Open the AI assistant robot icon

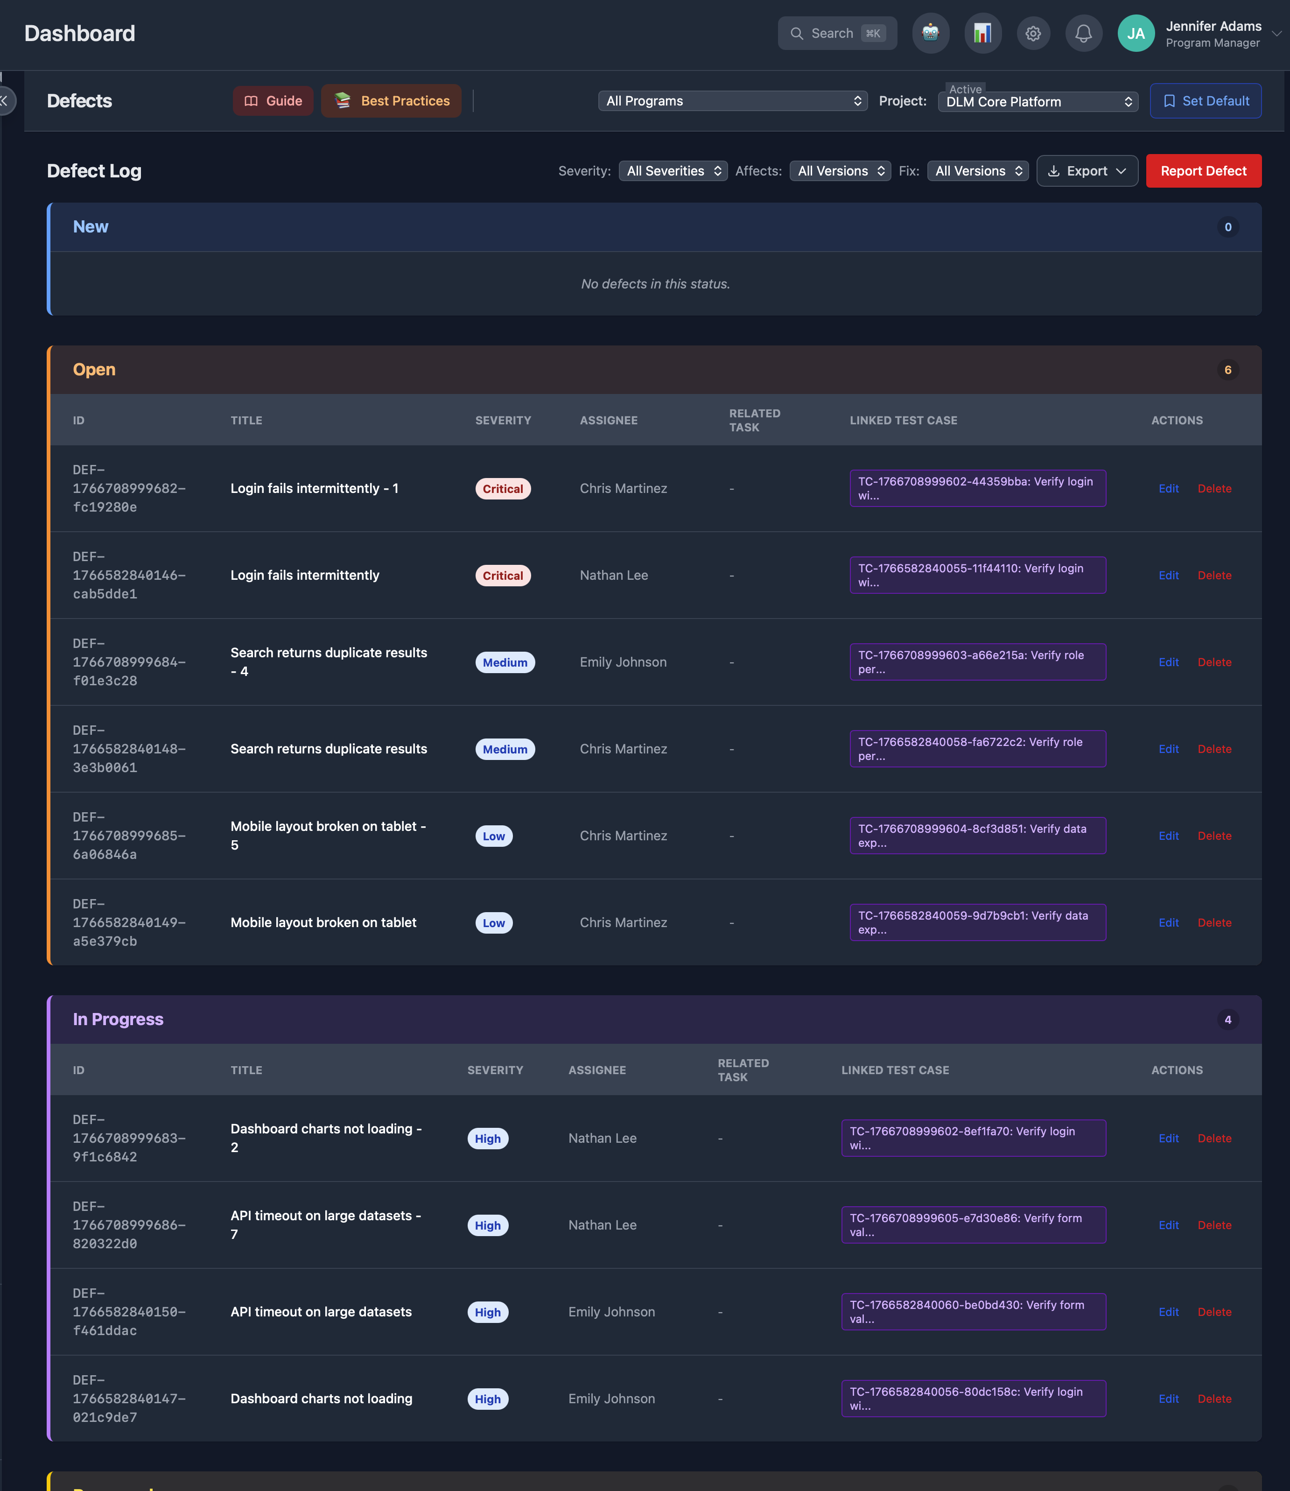931,33
